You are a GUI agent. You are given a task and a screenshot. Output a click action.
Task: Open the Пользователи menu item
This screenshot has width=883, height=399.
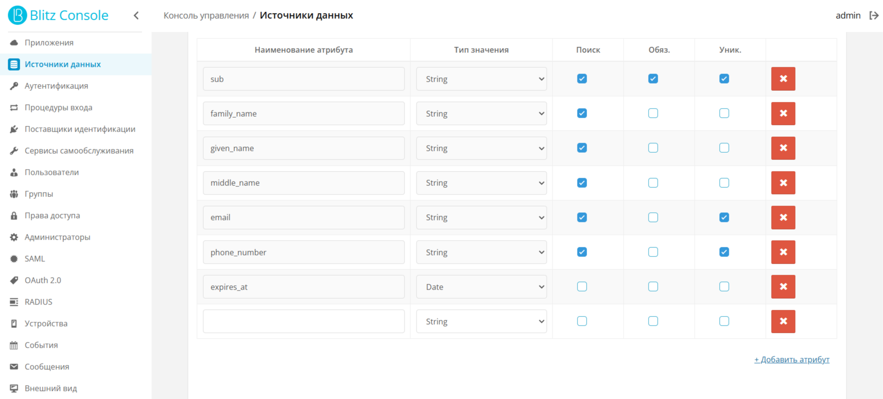pyautogui.click(x=51, y=172)
